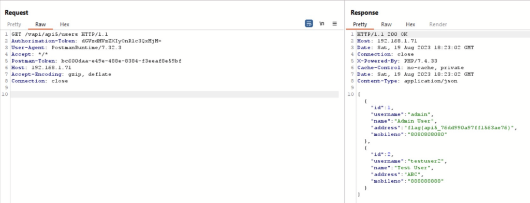Viewport: 530px width, 203px height.
Task: Select the Response Pretty tab
Action: (360, 24)
